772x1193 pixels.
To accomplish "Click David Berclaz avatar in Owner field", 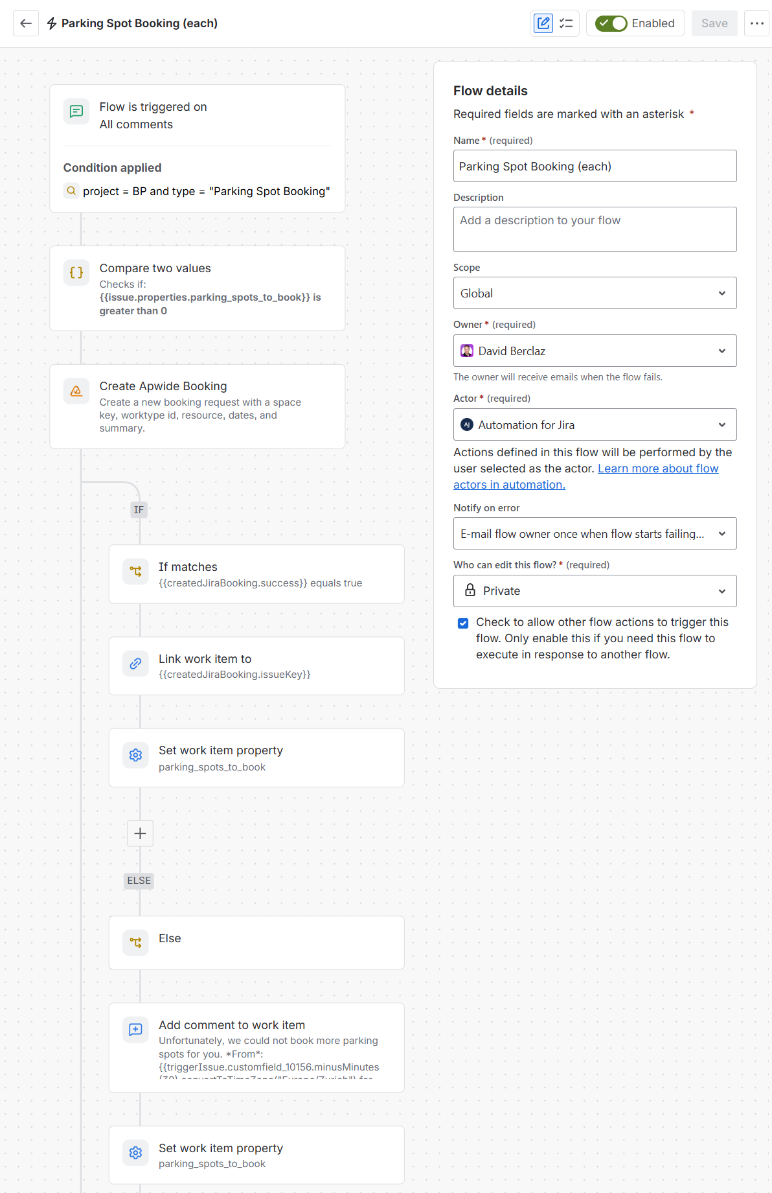I will click(467, 351).
